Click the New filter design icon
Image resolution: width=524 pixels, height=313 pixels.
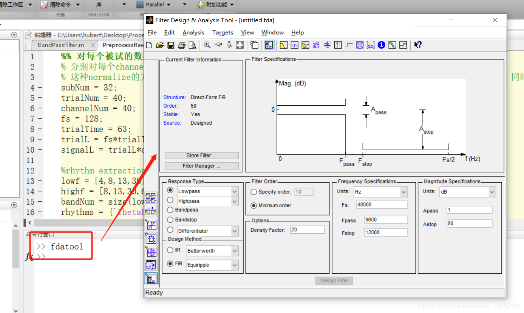point(149,45)
